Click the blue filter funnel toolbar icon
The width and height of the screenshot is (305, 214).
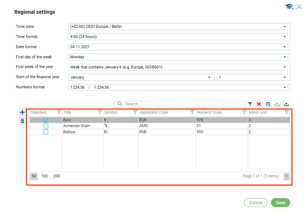(x=250, y=104)
